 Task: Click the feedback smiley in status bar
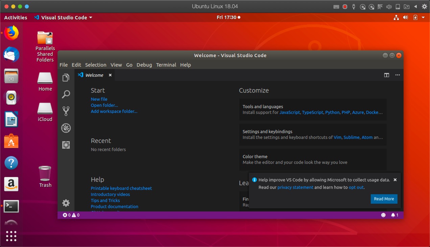point(383,215)
